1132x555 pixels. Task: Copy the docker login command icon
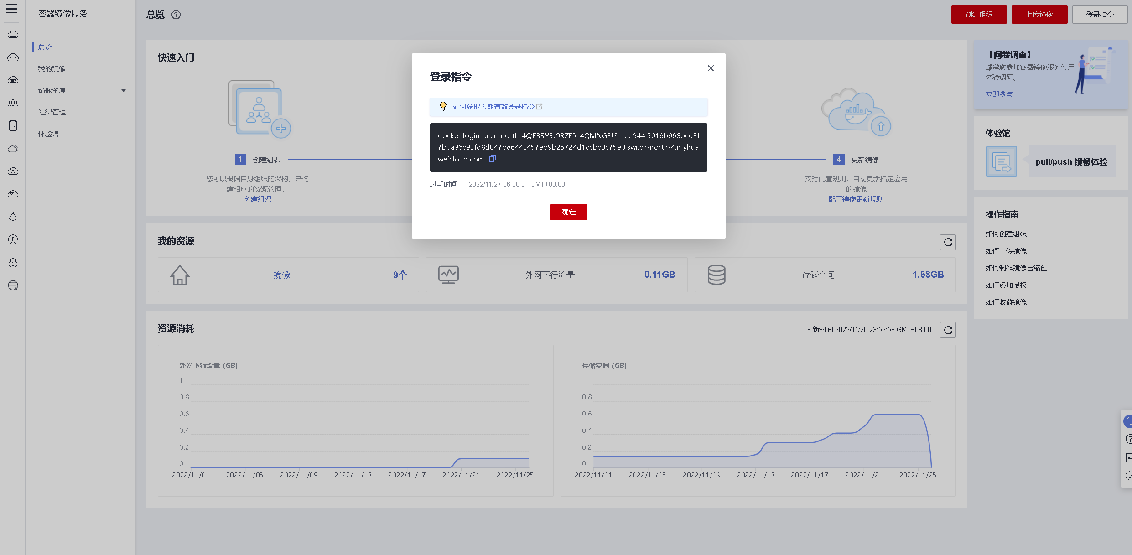[x=492, y=159]
